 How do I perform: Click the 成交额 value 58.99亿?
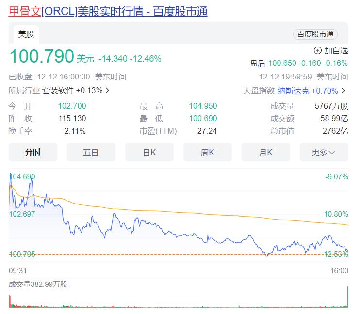pos(334,119)
